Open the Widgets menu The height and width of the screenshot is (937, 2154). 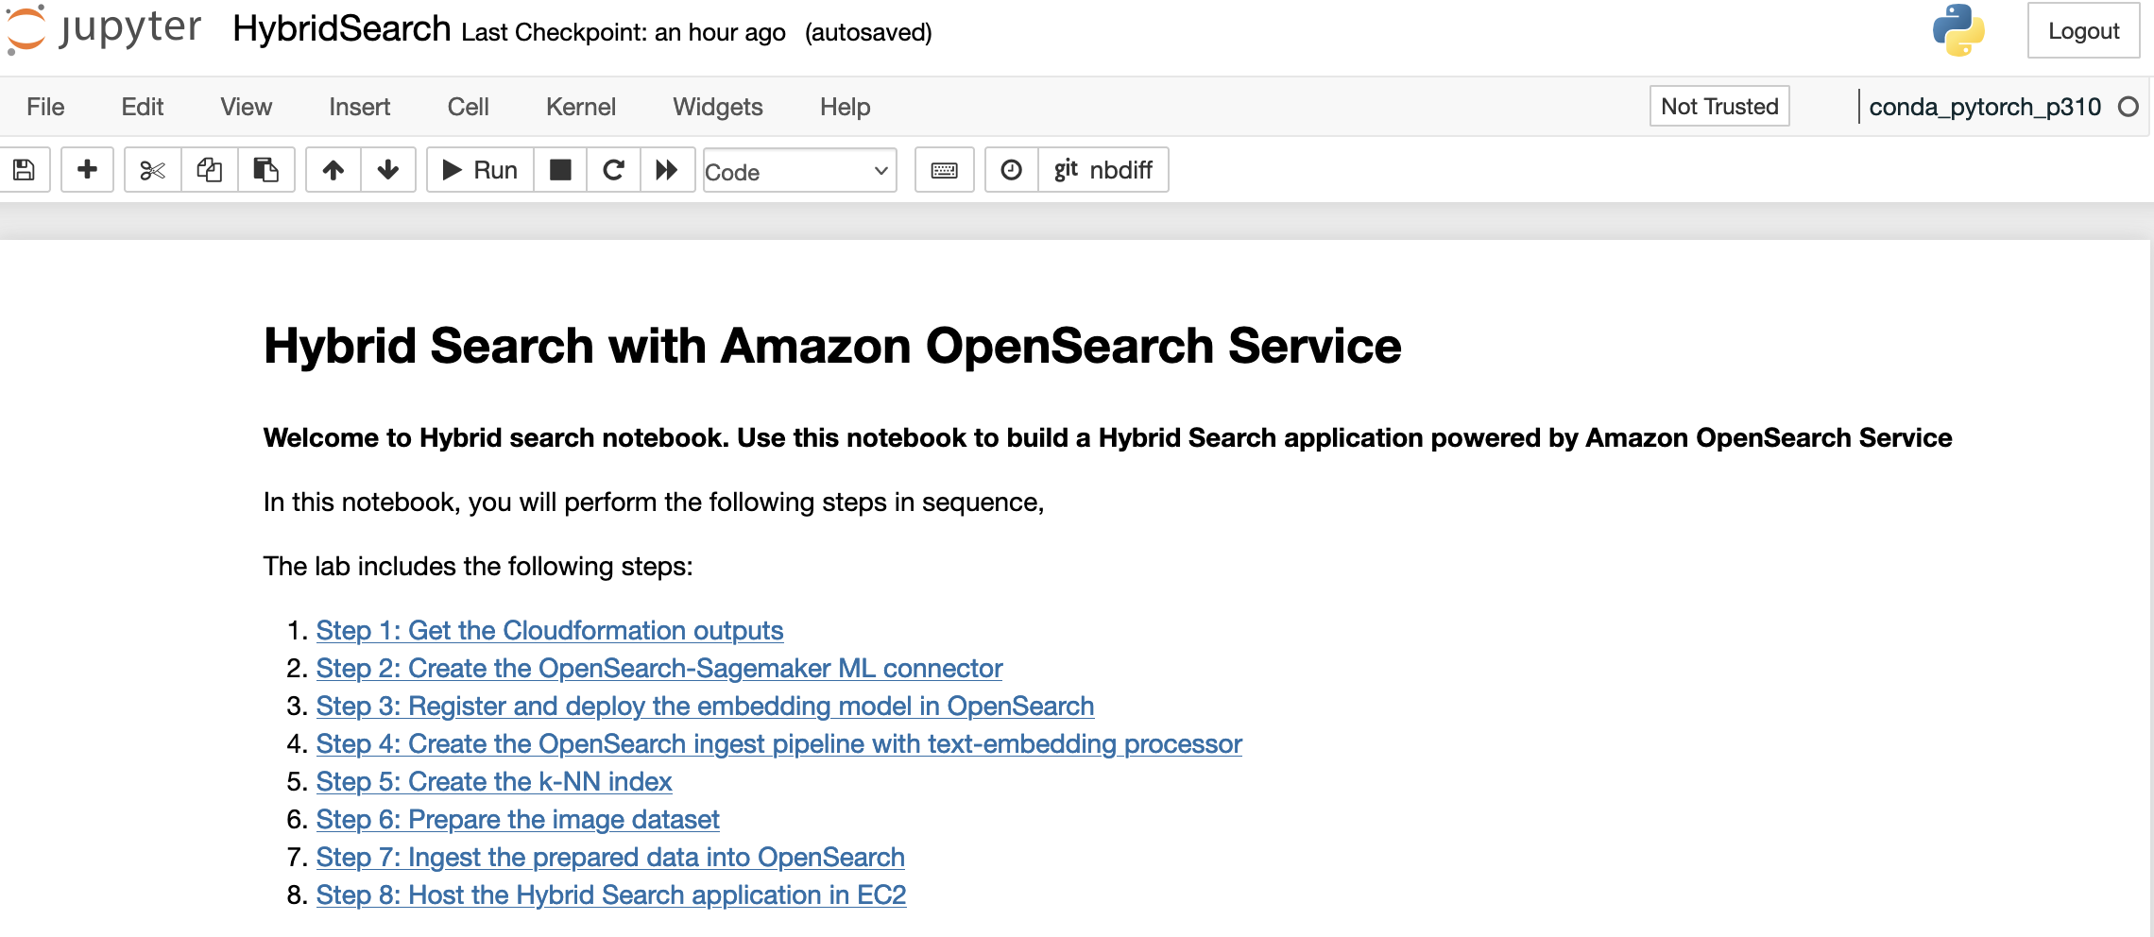[x=717, y=107]
